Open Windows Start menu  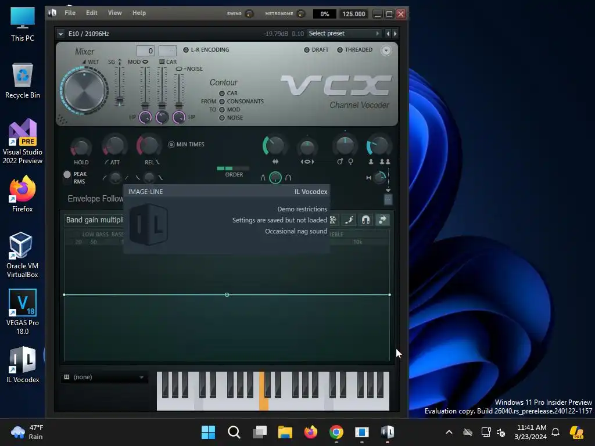(209, 432)
